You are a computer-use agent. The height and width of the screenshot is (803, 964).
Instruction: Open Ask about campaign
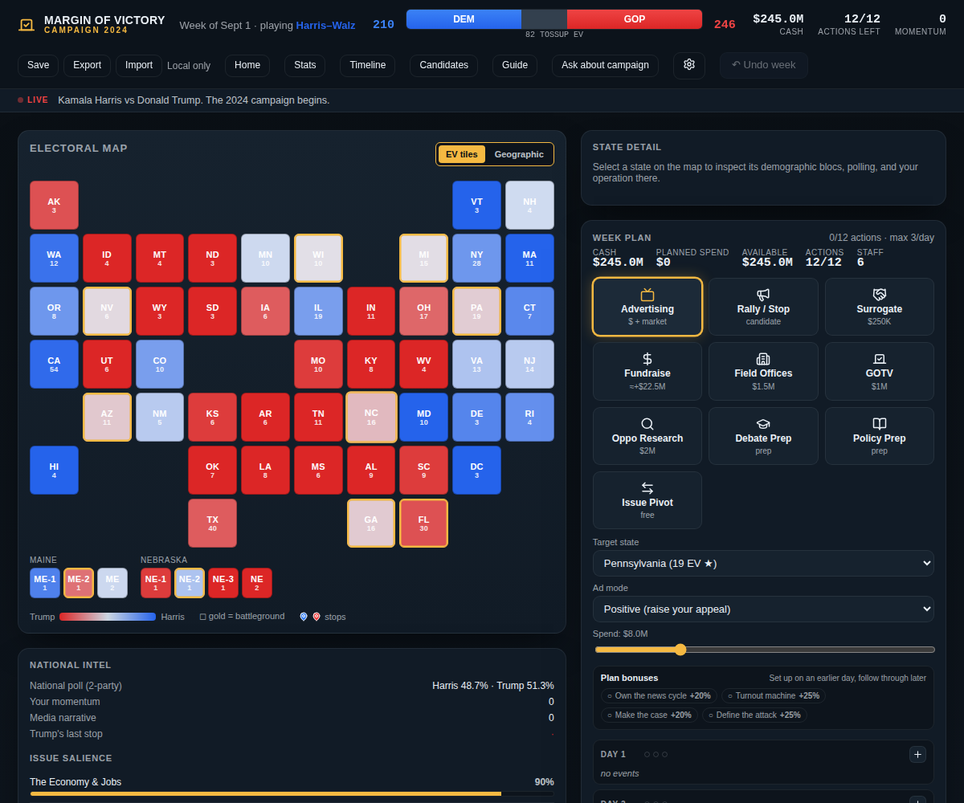coord(605,66)
